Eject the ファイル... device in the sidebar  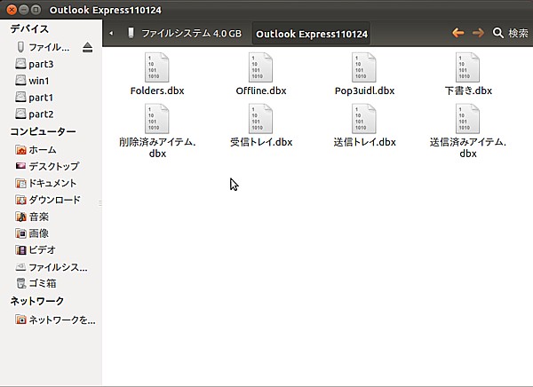coord(87,47)
